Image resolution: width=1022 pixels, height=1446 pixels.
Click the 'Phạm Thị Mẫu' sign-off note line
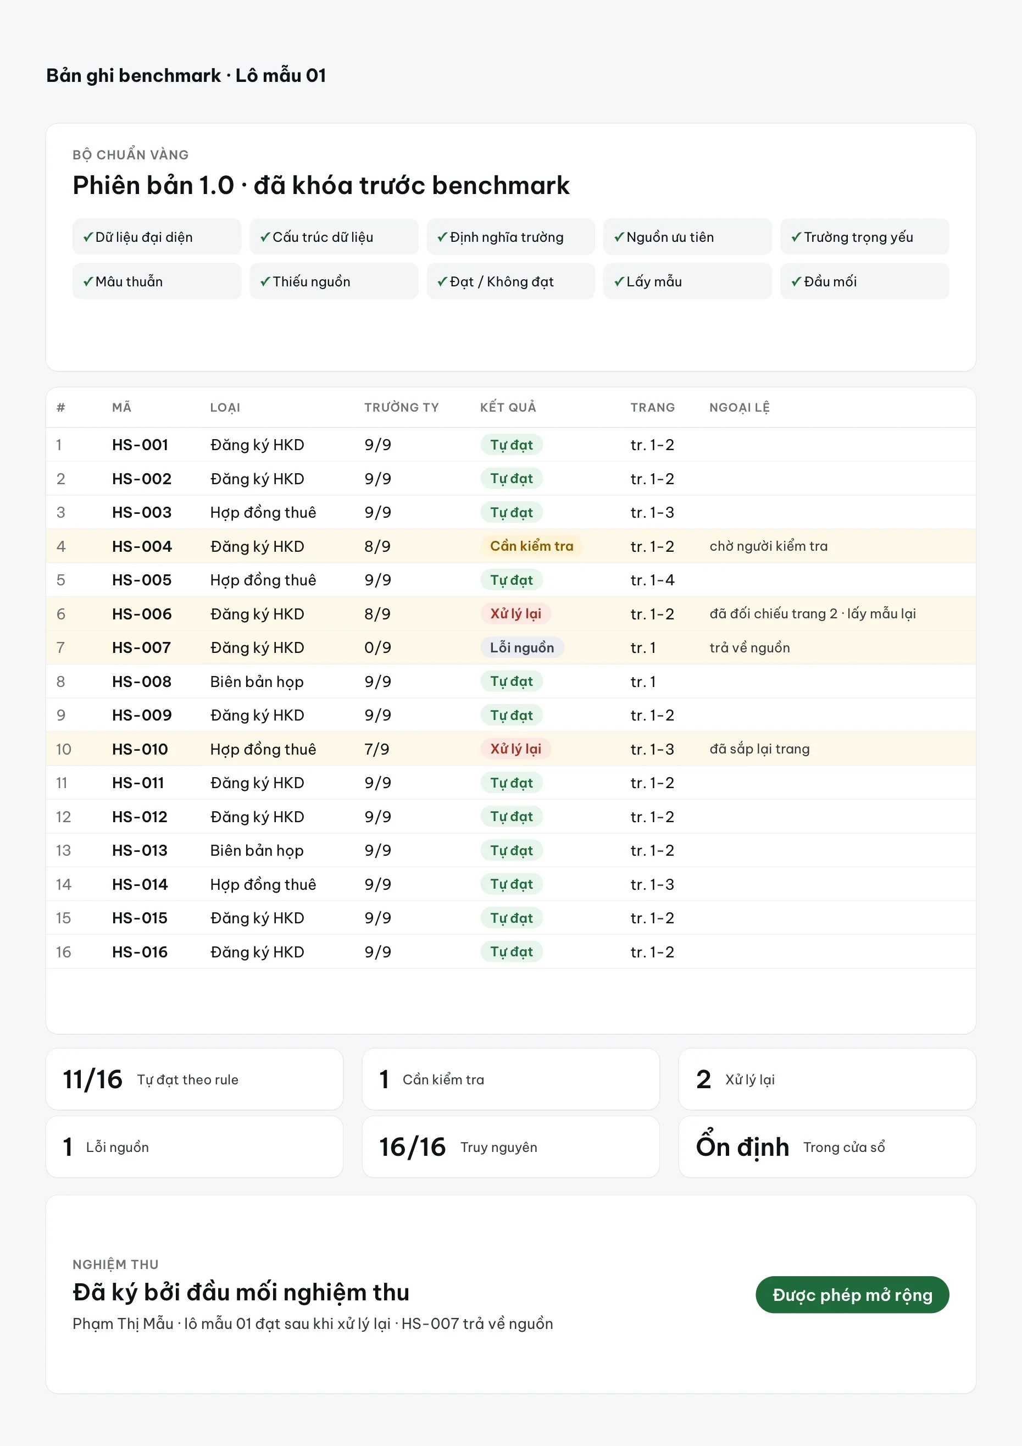[312, 1323]
